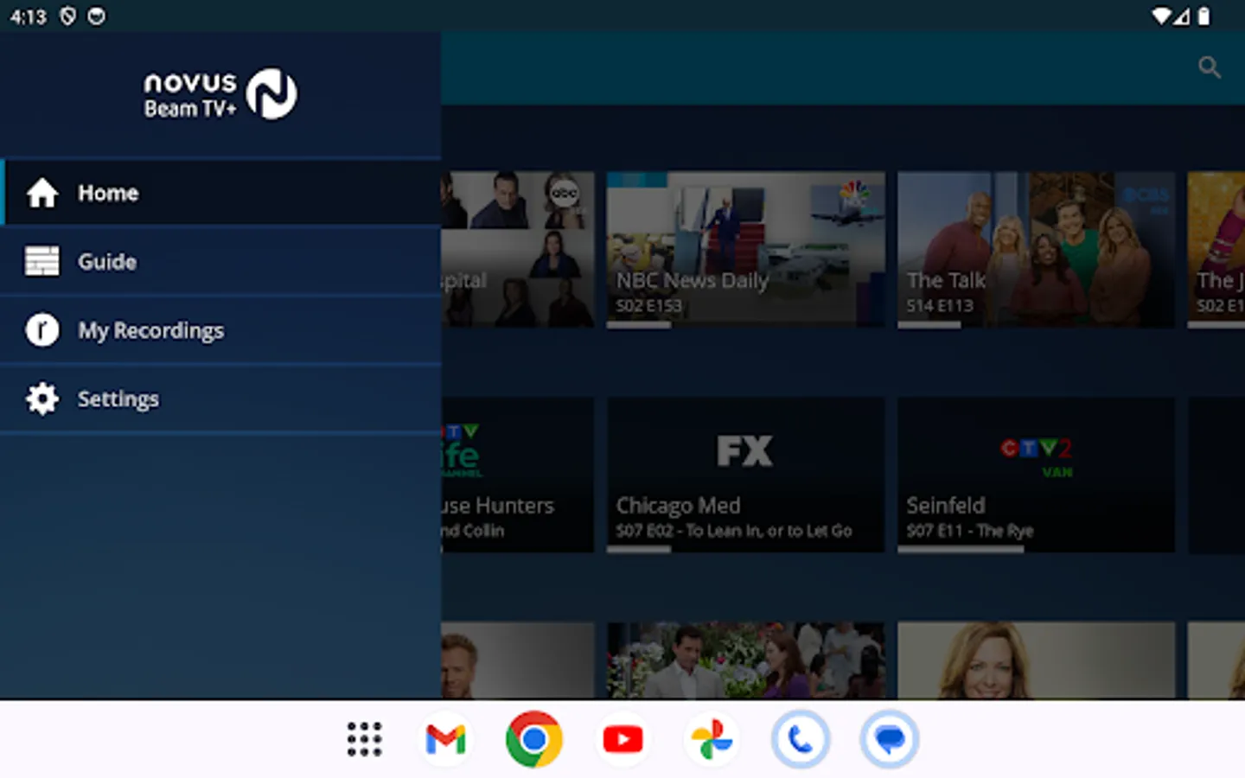The height and width of the screenshot is (778, 1245).
Task: Launch Google Photos from the dock
Action: (x=712, y=739)
